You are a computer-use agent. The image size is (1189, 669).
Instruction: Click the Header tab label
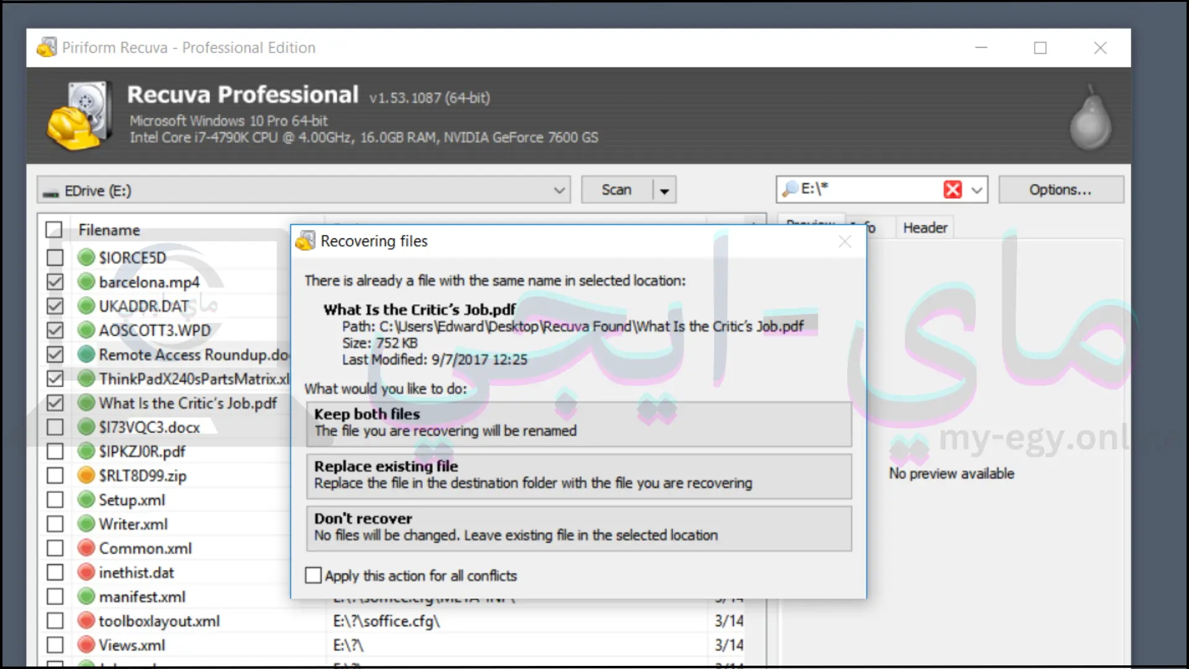pyautogui.click(x=925, y=228)
